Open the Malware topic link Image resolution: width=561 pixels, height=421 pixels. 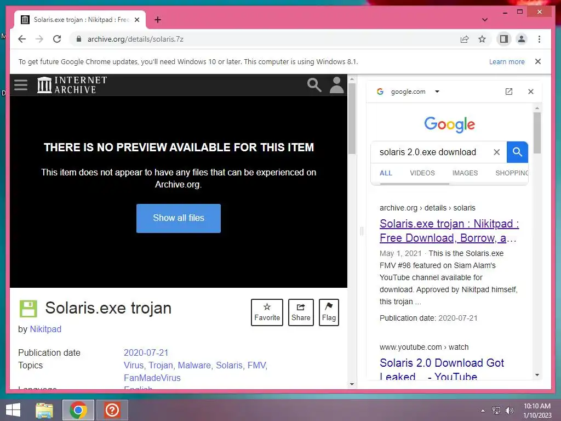click(x=194, y=365)
